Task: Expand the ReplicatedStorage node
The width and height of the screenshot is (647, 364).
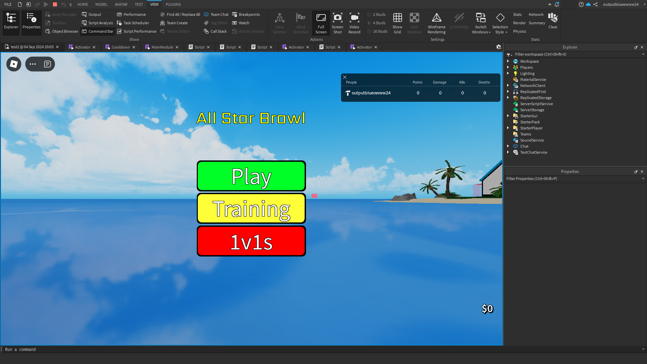Action: [x=508, y=98]
